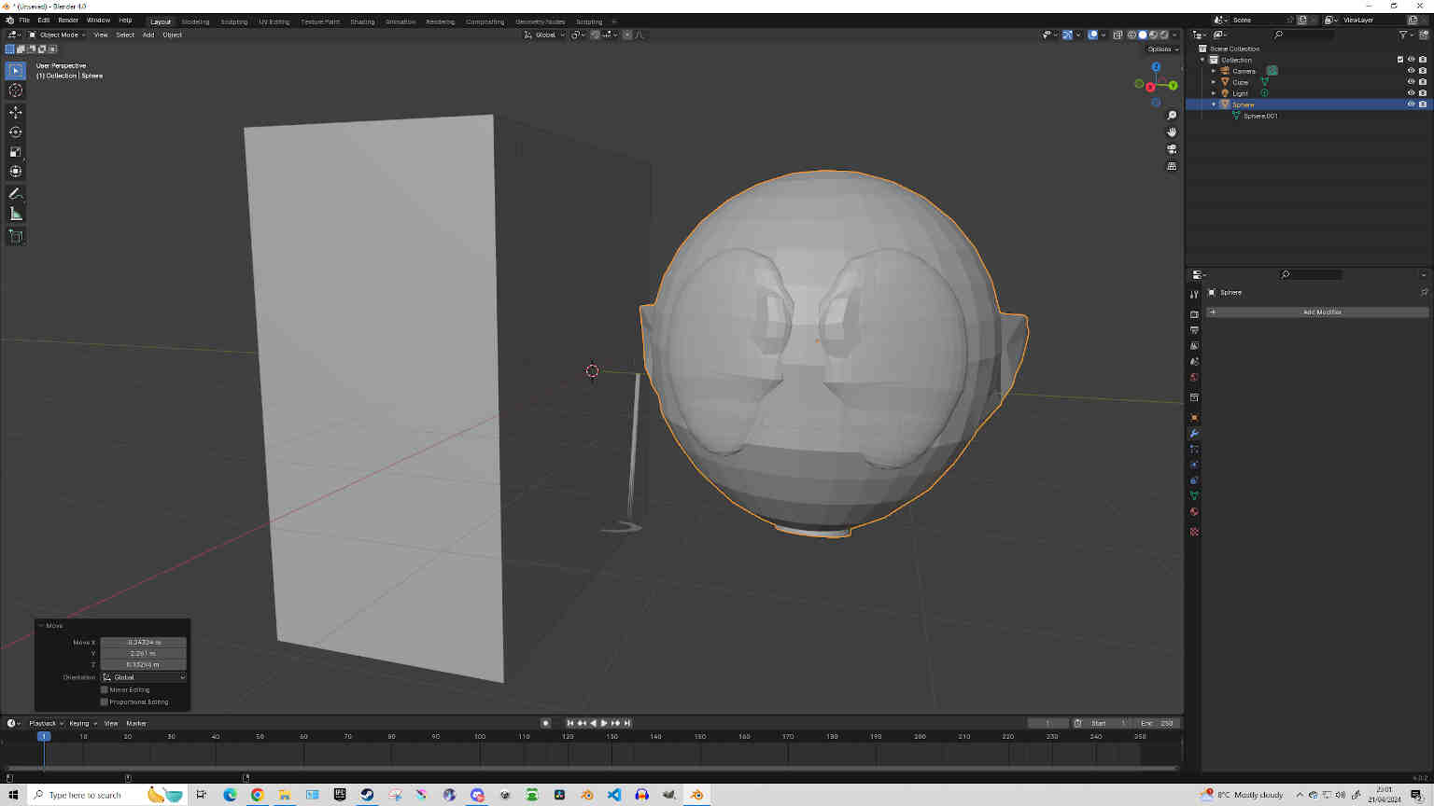The image size is (1434, 806).
Task: Expand the Light tree item
Action: point(1214,93)
